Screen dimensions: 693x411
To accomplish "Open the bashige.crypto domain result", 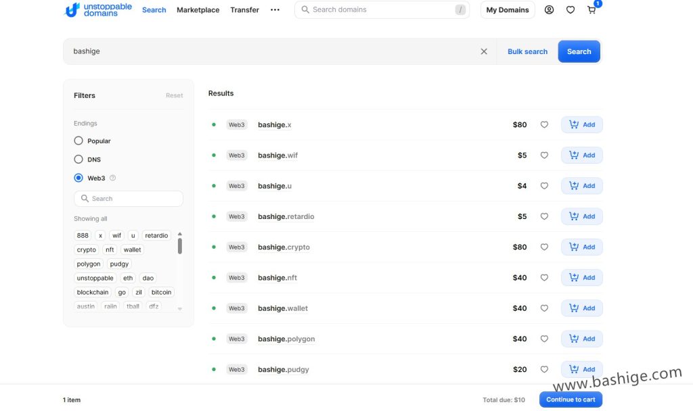I will click(x=284, y=247).
